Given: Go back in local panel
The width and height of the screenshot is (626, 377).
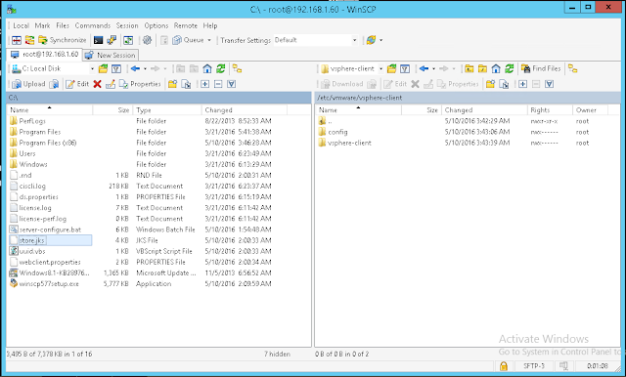Looking at the screenshot, I should (135, 69).
